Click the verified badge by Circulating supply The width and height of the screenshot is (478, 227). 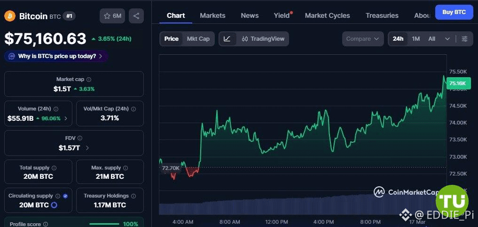pos(65,196)
